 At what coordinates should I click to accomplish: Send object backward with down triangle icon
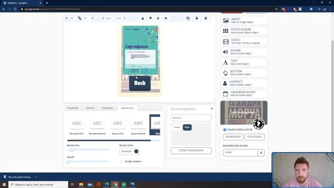point(150,18)
